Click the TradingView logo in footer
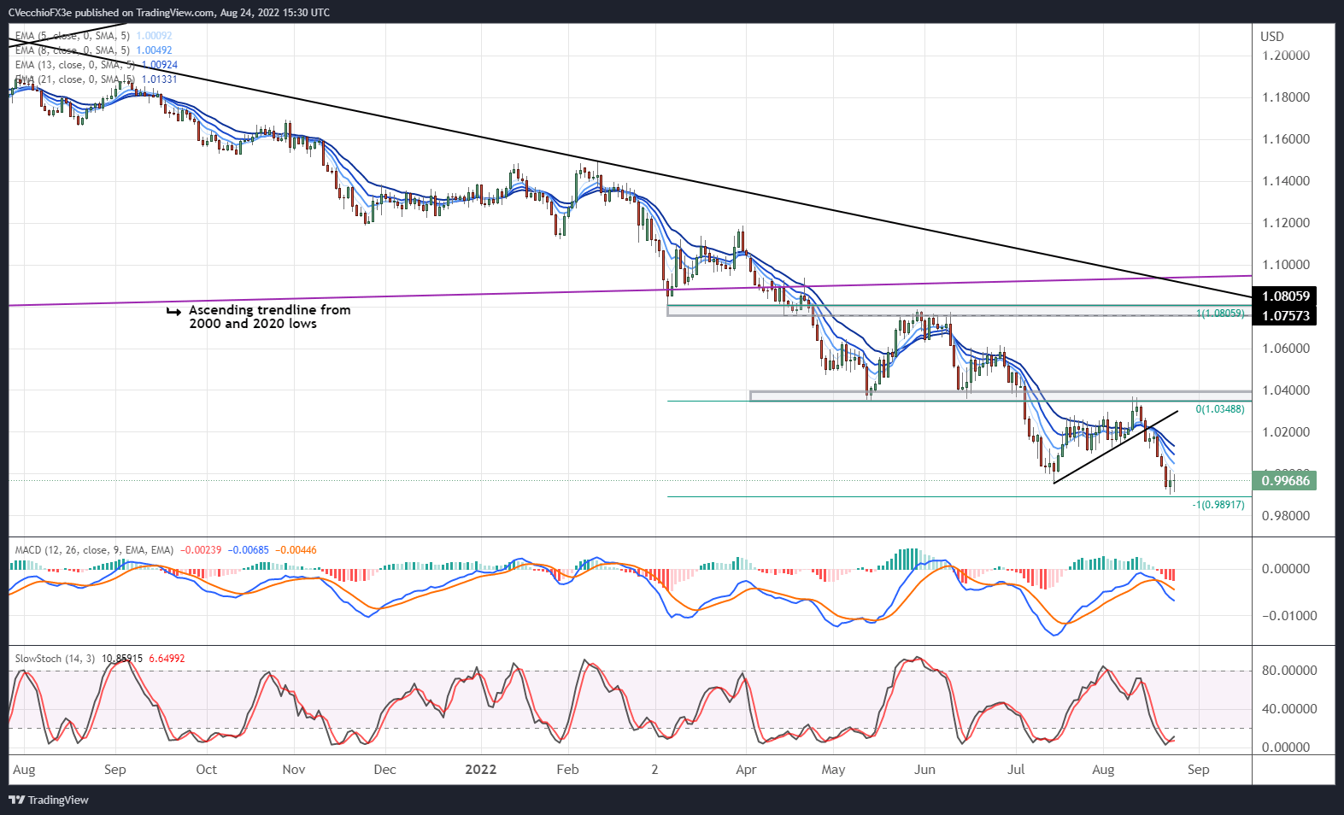 [x=49, y=800]
